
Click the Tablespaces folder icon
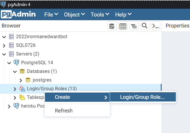point(22,97)
